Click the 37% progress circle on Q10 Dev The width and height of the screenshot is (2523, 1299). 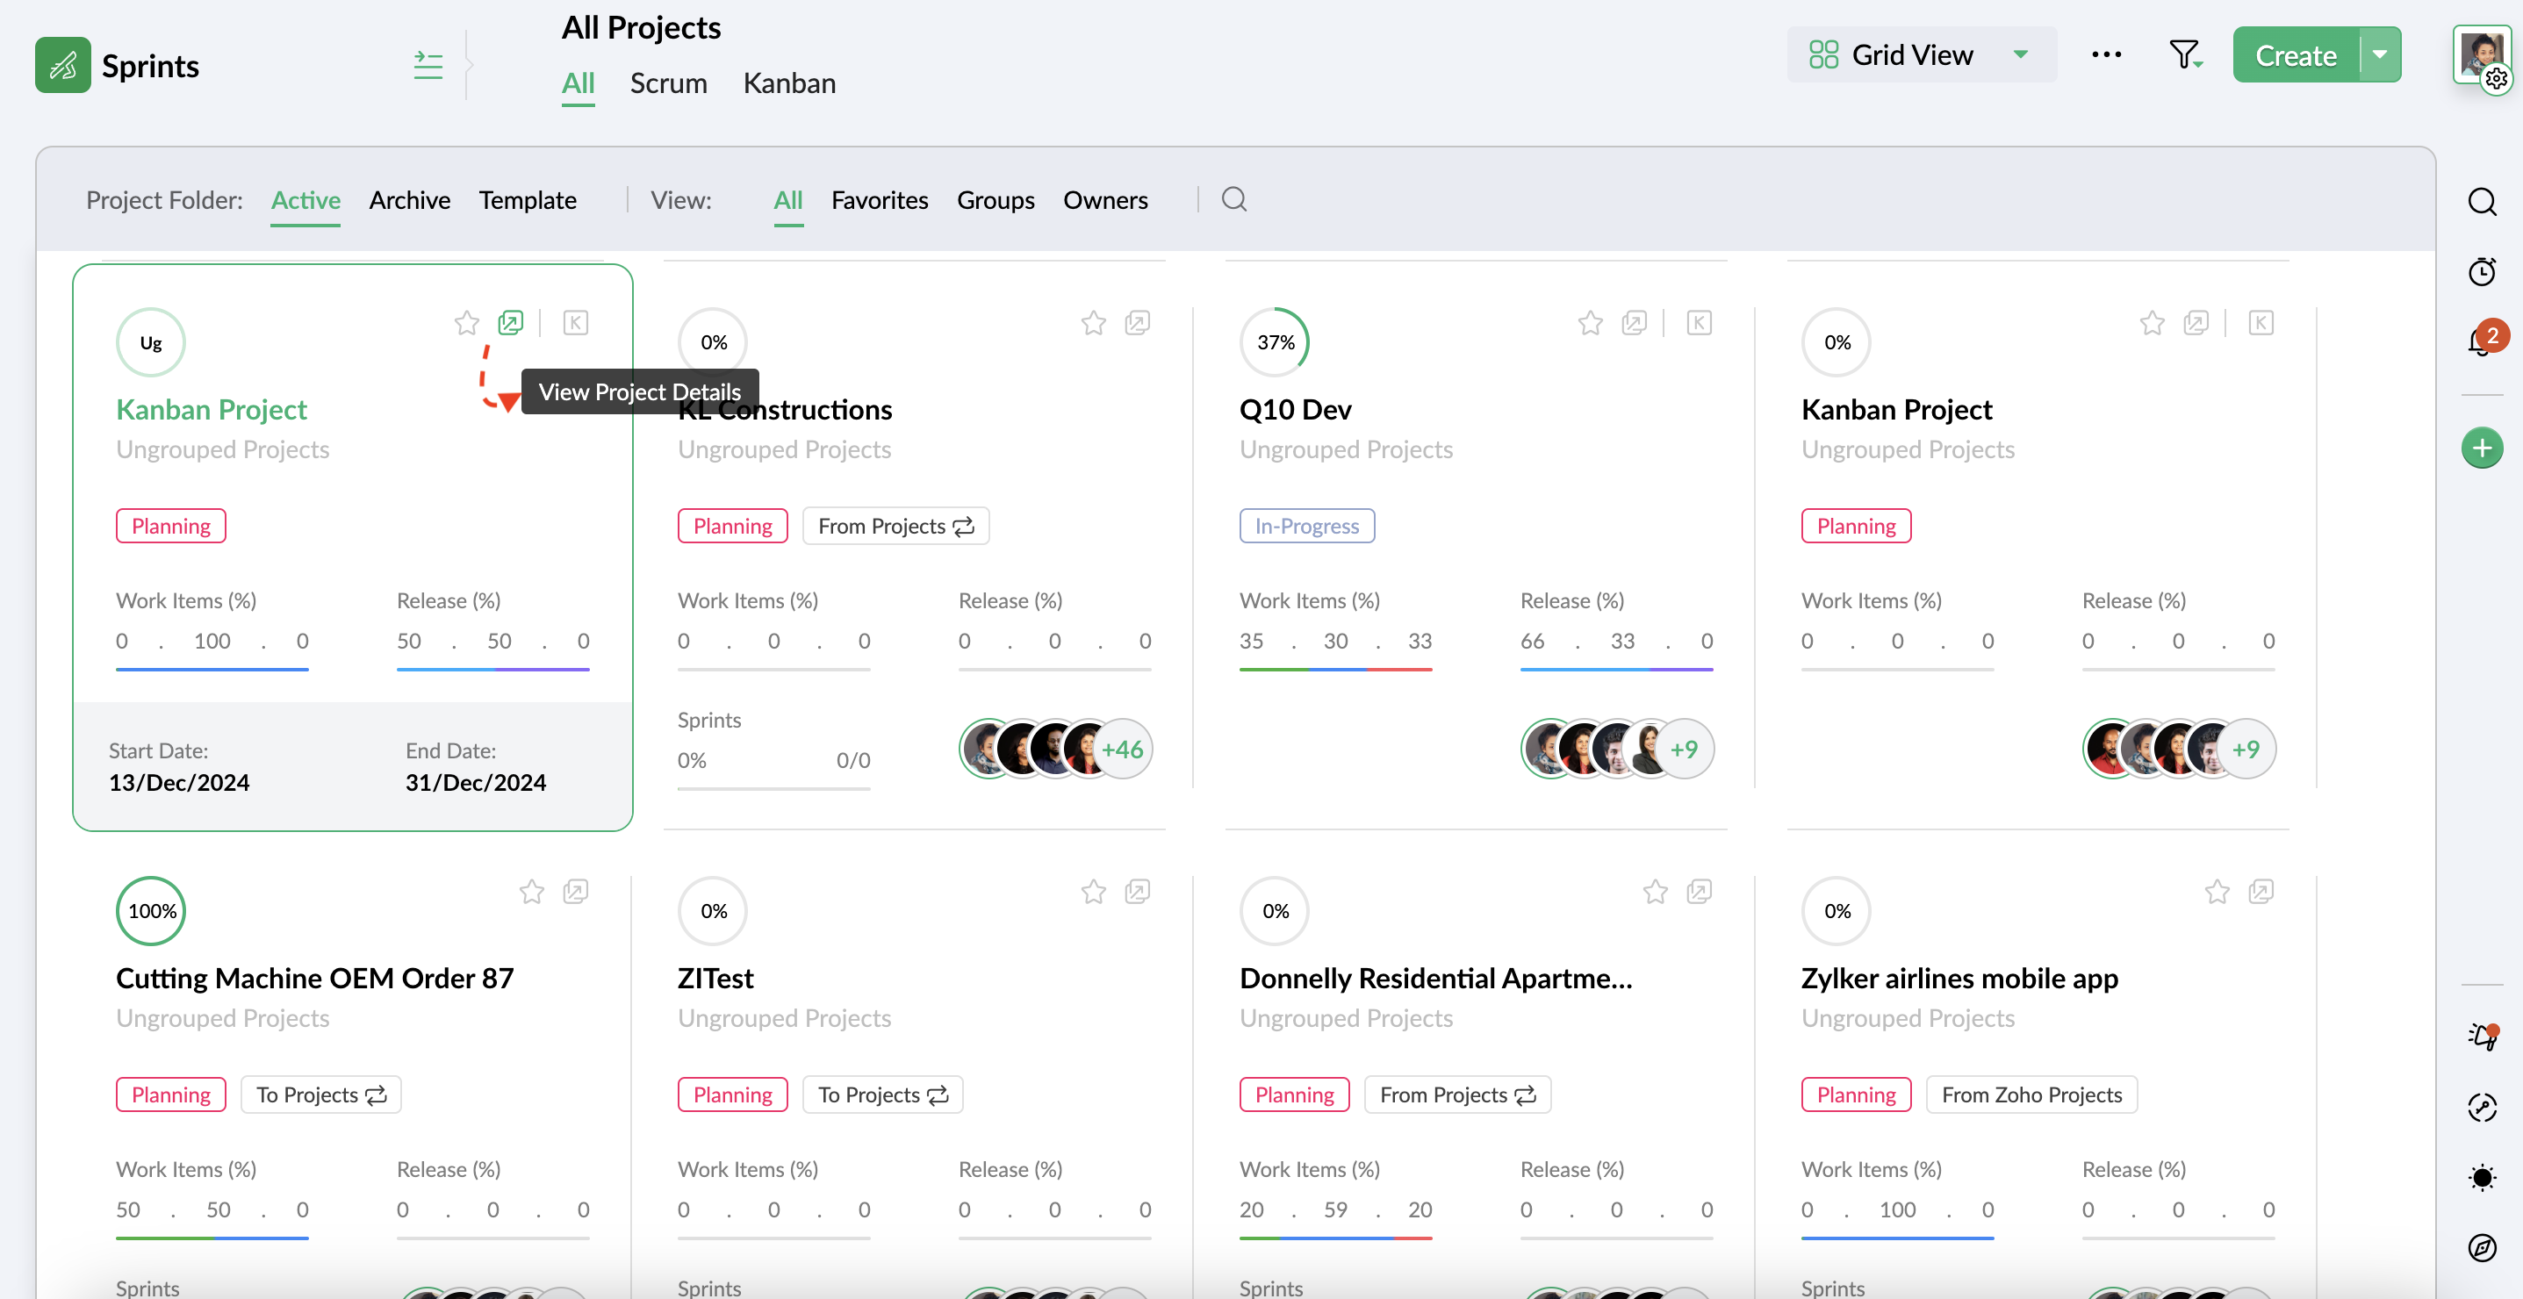(1275, 342)
